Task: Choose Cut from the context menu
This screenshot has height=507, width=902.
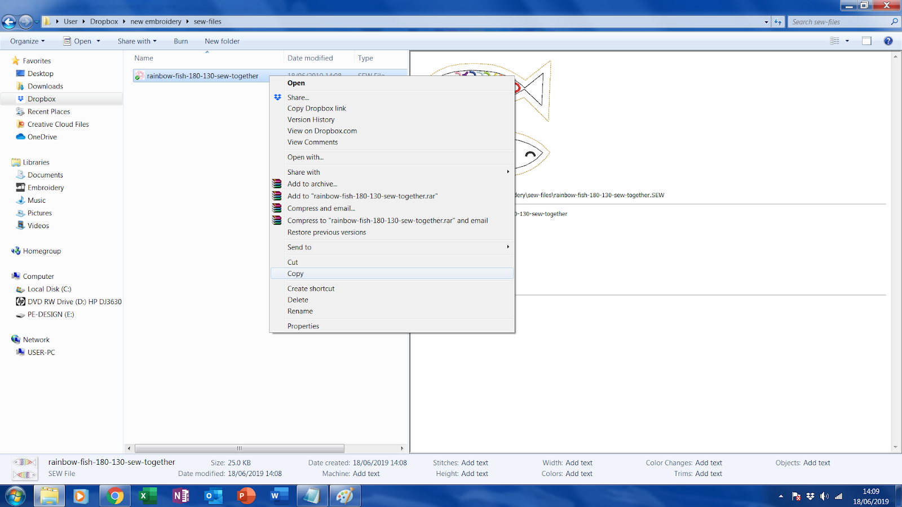Action: 392,262
